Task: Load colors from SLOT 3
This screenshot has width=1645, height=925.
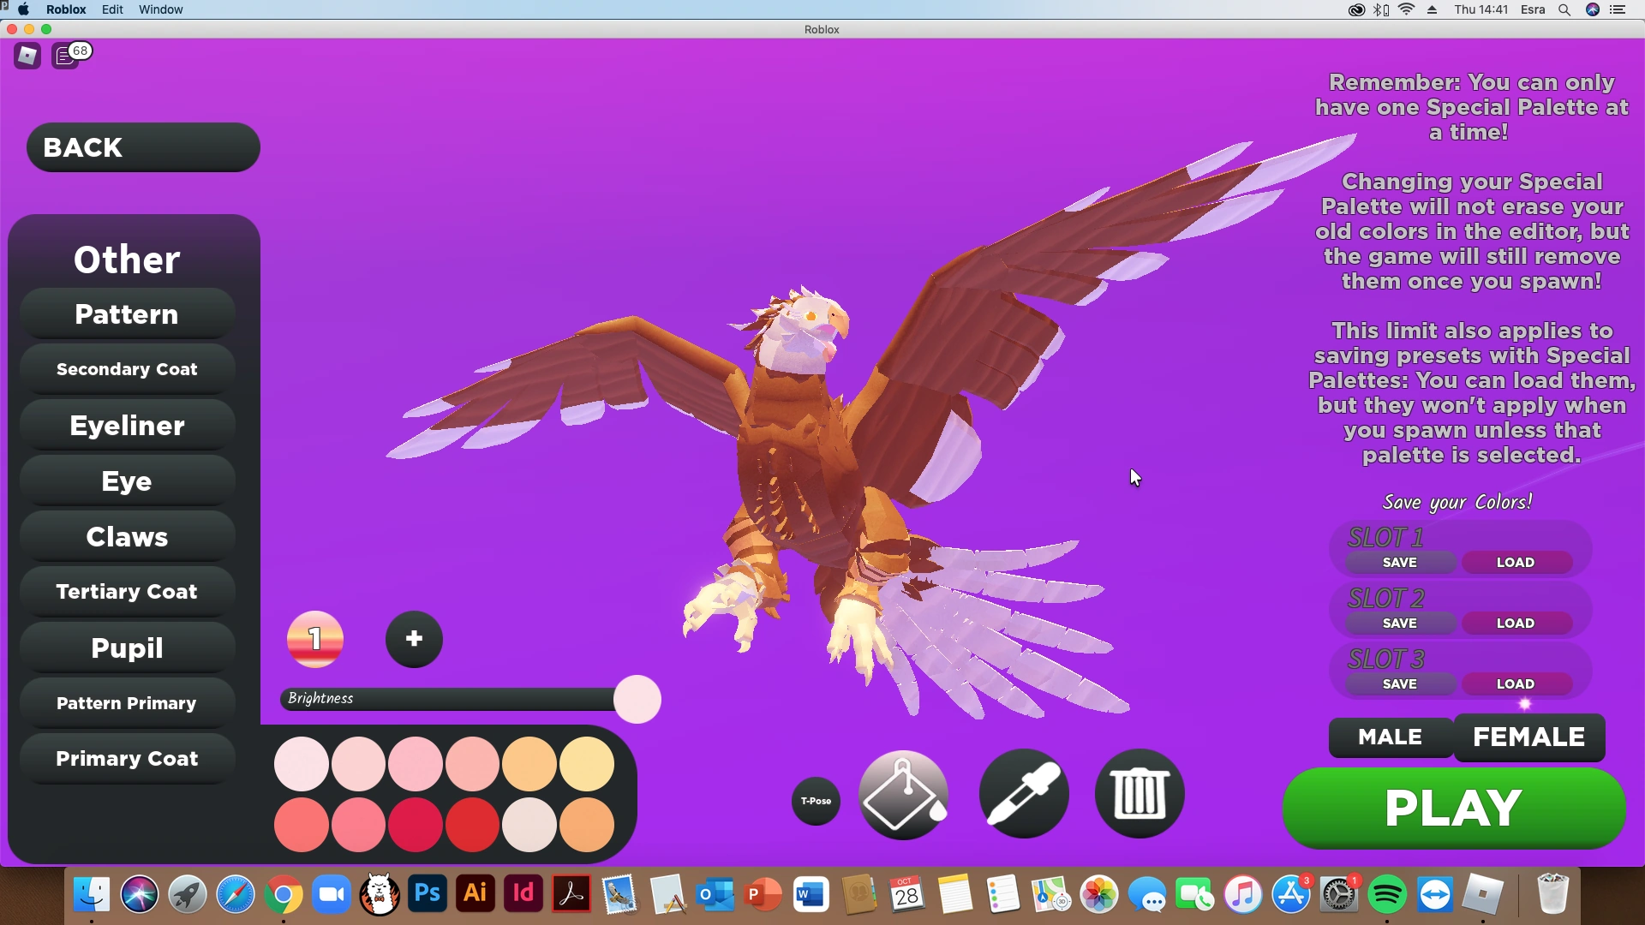Action: click(x=1515, y=683)
